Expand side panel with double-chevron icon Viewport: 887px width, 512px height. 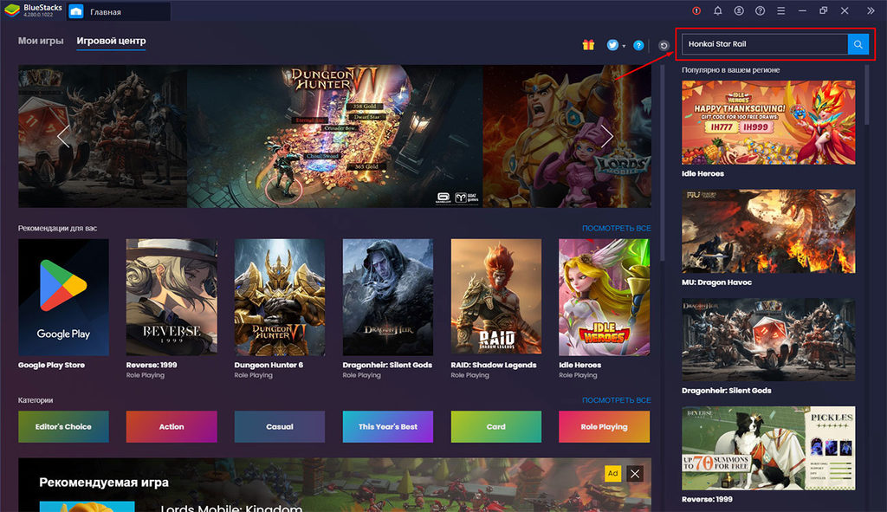click(871, 10)
